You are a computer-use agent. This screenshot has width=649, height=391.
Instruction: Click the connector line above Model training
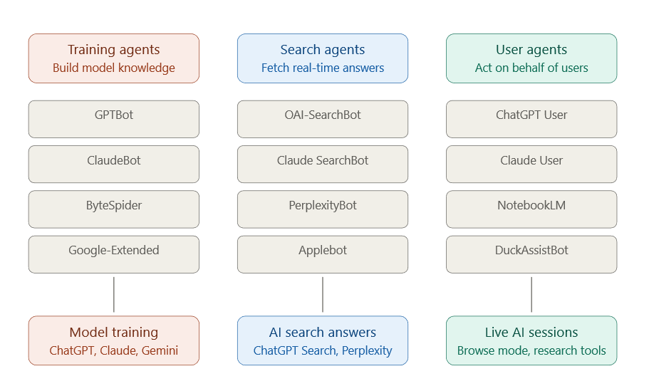(114, 294)
